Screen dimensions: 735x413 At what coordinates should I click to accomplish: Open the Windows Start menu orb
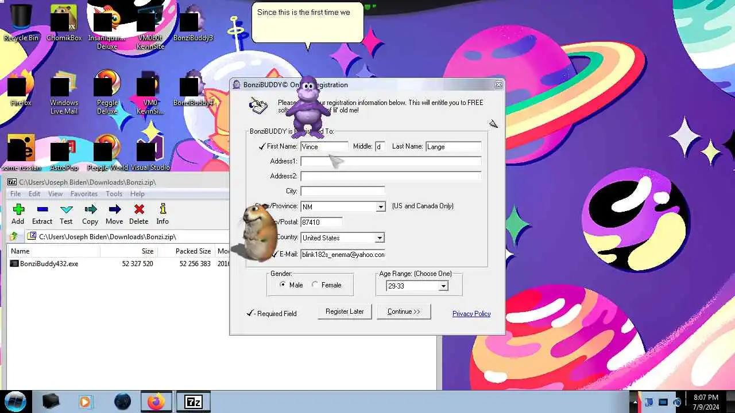click(16, 401)
